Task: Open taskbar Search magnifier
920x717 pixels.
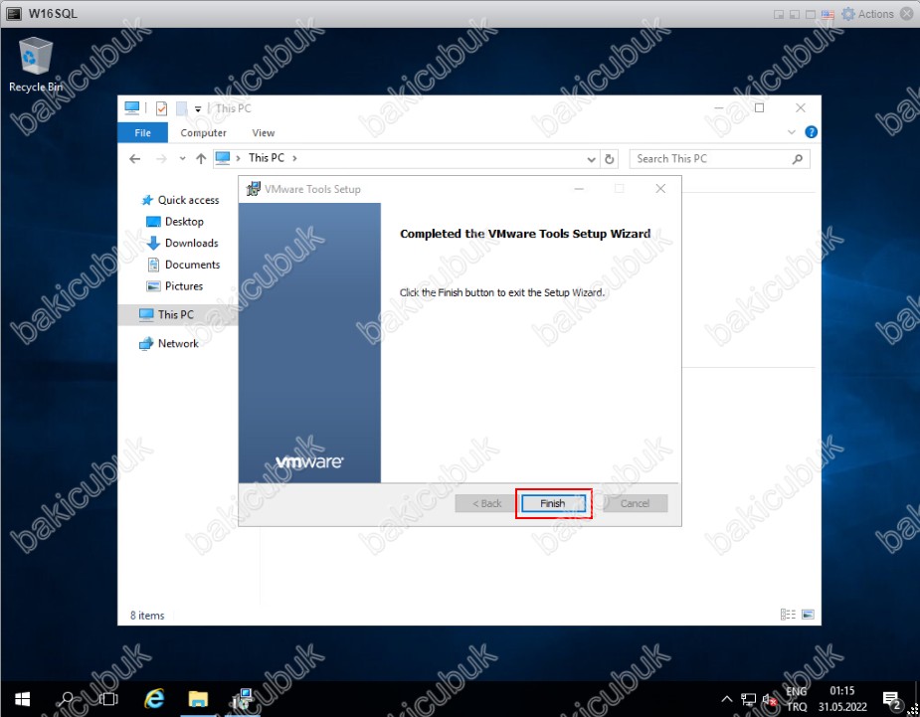Action: click(x=67, y=699)
